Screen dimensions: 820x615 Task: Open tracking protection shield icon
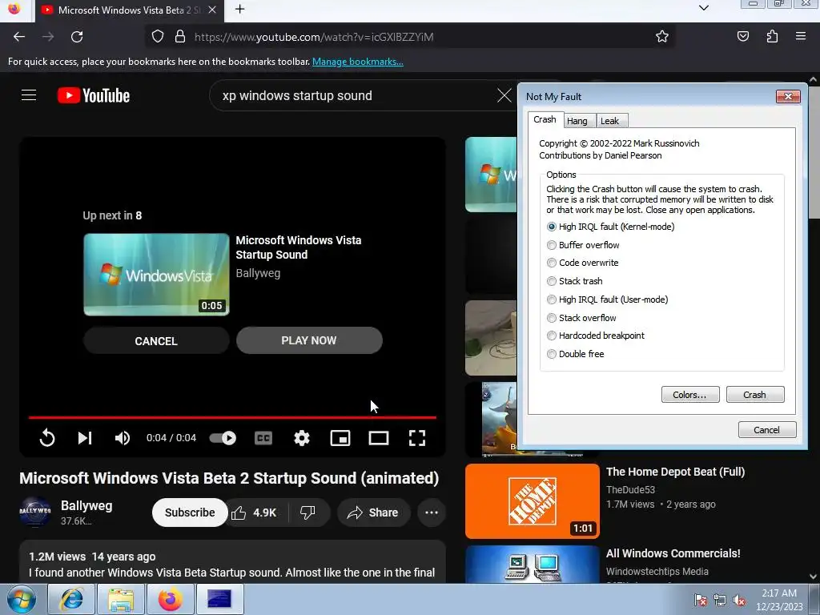pos(158,37)
